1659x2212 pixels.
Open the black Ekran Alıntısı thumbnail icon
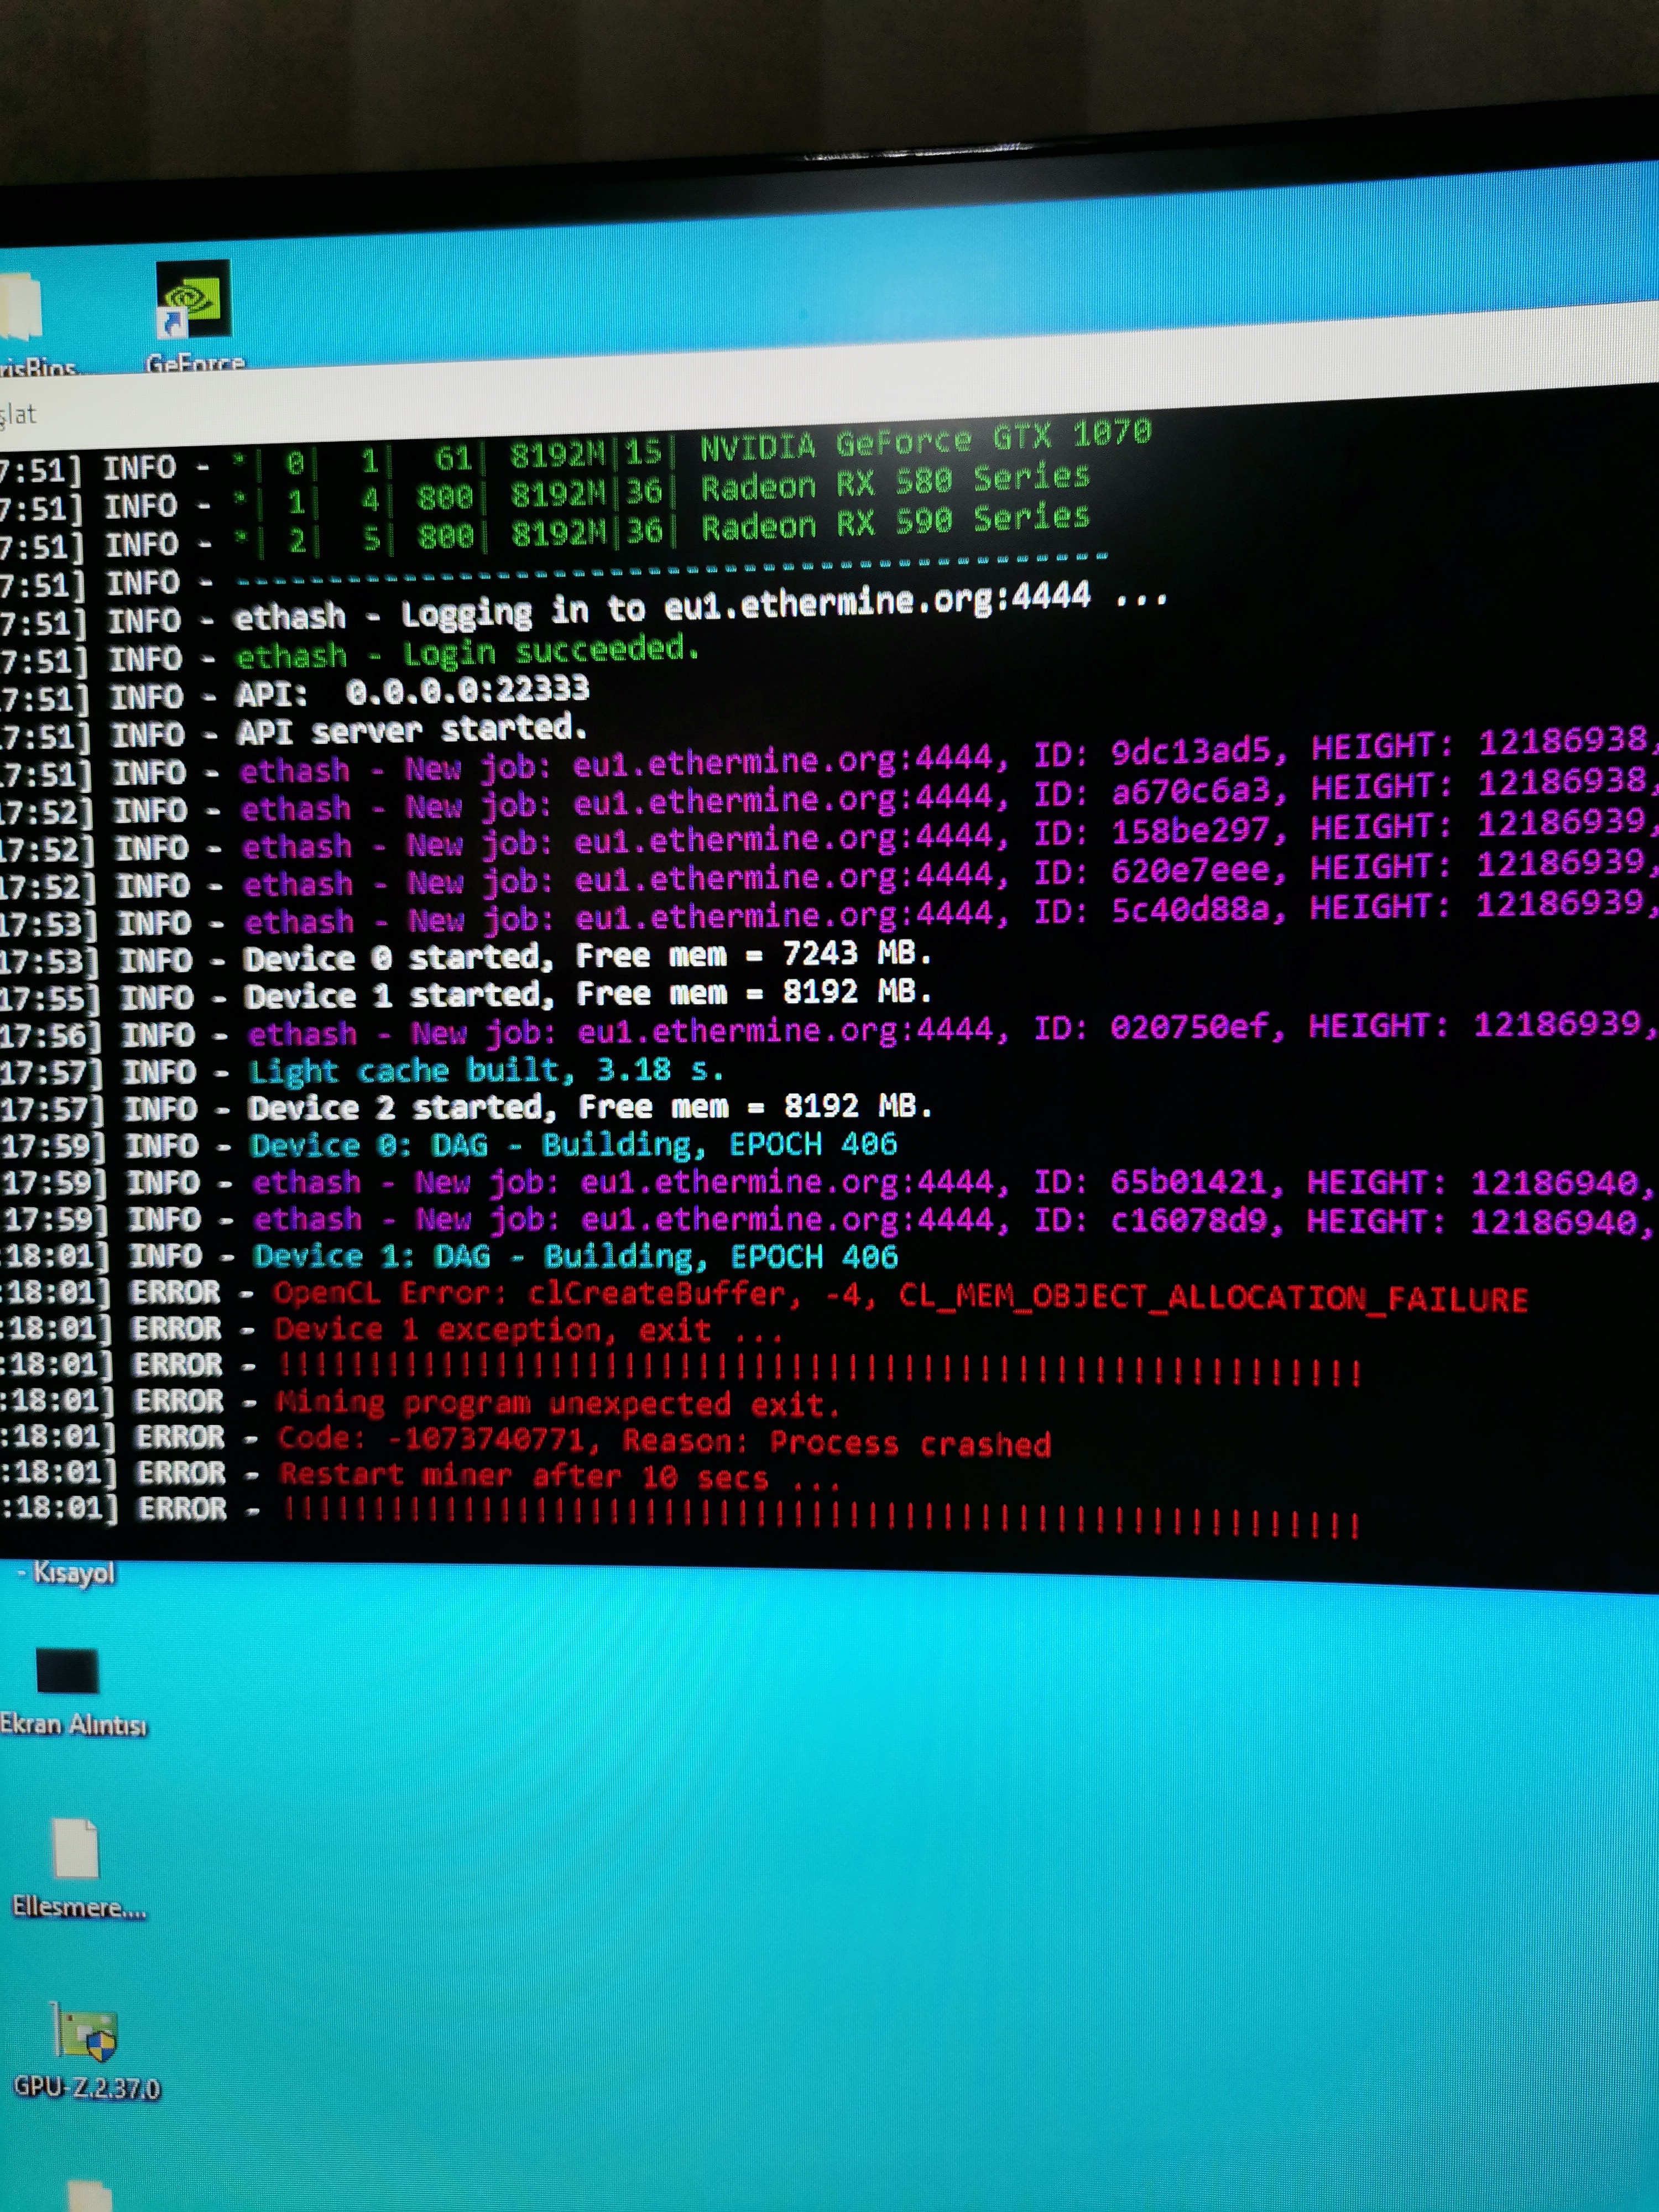tap(67, 1670)
